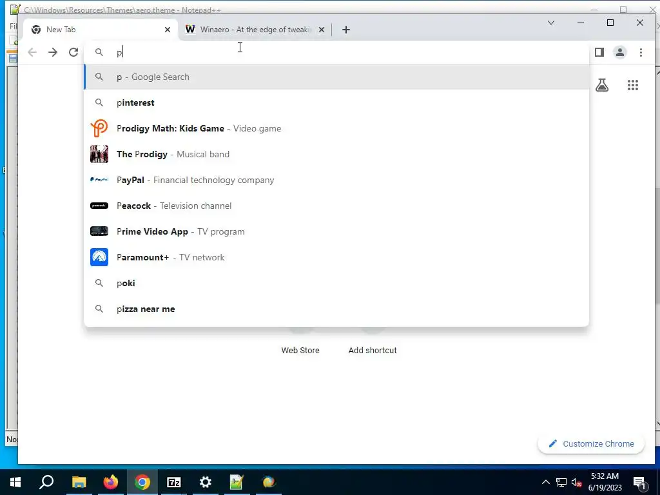Click The Prodigy band thumbnail
The height and width of the screenshot is (495, 660).
(99, 154)
